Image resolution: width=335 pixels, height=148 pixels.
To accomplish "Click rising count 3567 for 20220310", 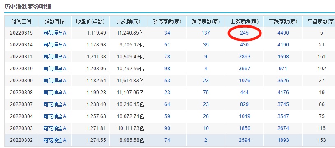I will tap(245, 69).
